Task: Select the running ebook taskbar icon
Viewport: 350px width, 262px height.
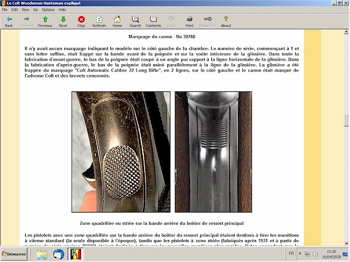Action: [76, 254]
